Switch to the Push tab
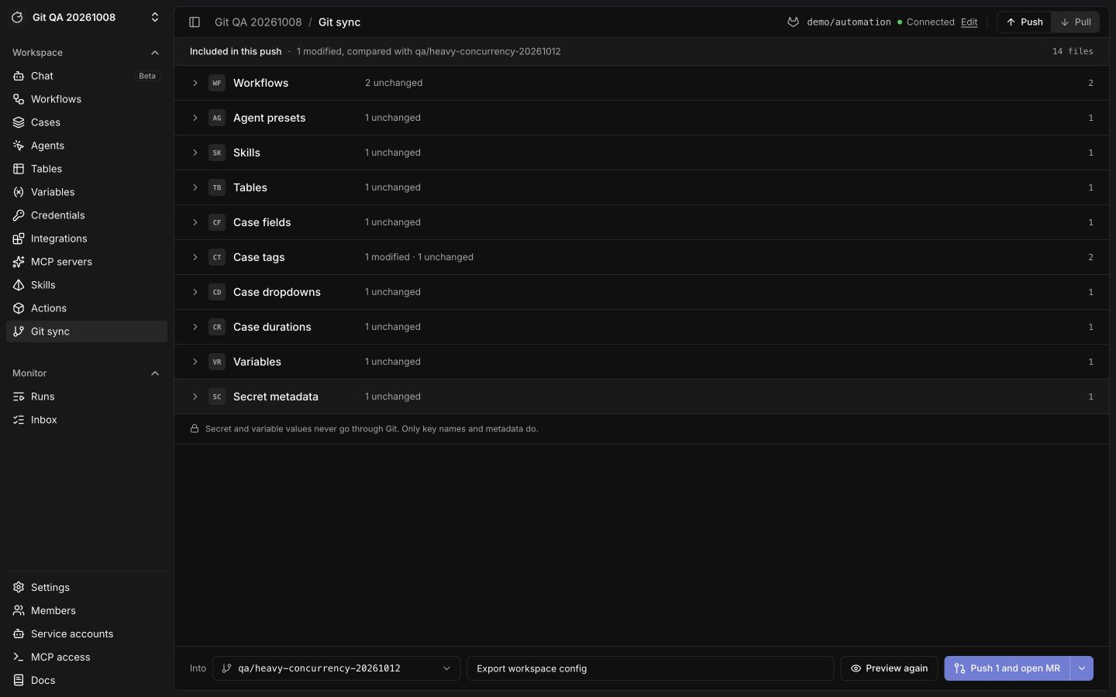Viewport: 1116px width, 697px height. click(1025, 22)
